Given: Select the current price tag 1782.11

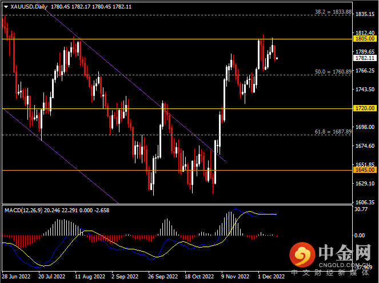Looking at the screenshot, I should click(365, 58).
